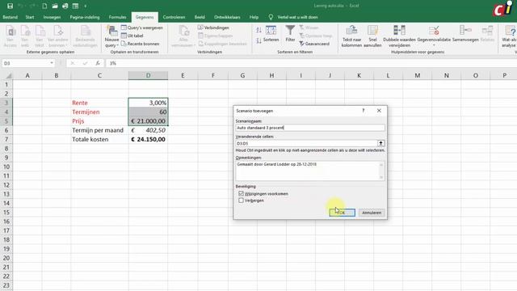Open the Bestand tab
The width and height of the screenshot is (517, 291).
(11, 17)
